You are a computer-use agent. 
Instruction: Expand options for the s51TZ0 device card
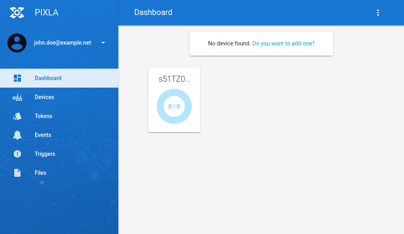pos(174,79)
